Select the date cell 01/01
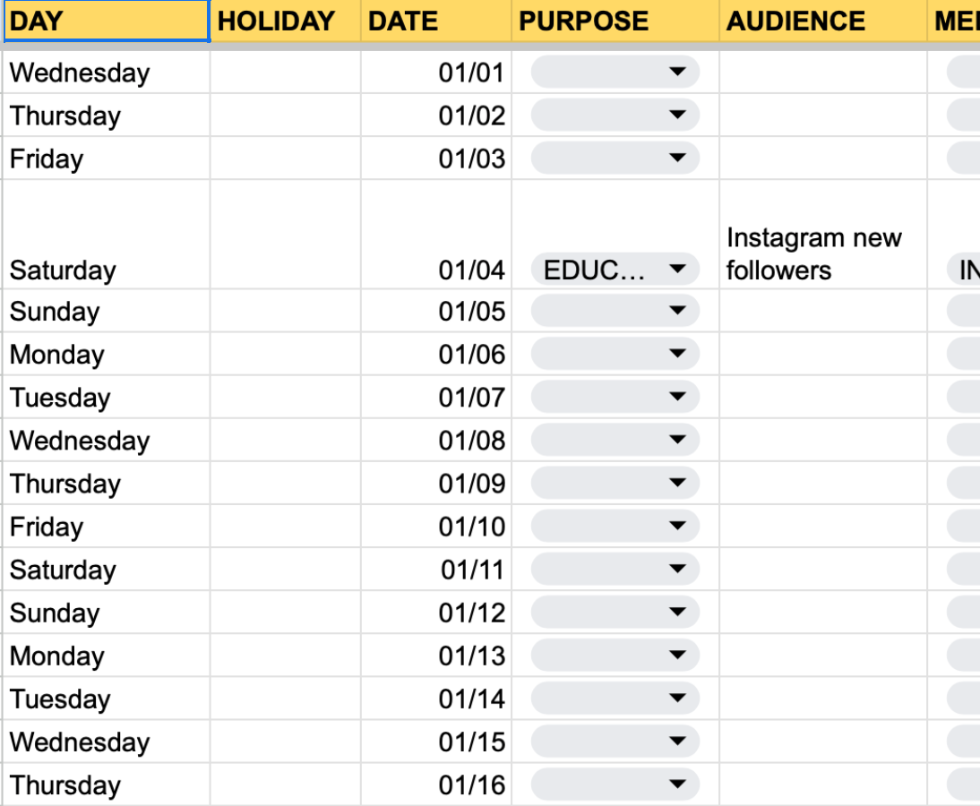This screenshot has height=806, width=980. coord(436,73)
